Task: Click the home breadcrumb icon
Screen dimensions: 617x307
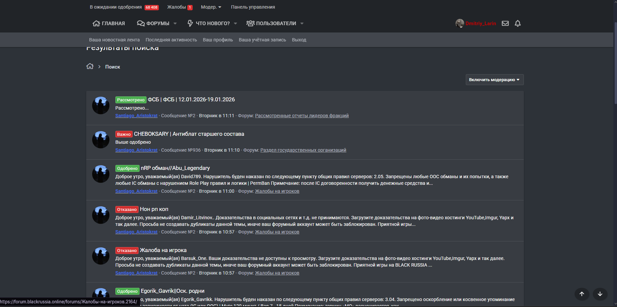Action: 90,66
